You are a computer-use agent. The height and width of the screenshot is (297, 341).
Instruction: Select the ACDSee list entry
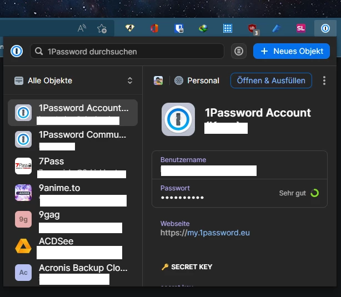(x=73, y=246)
